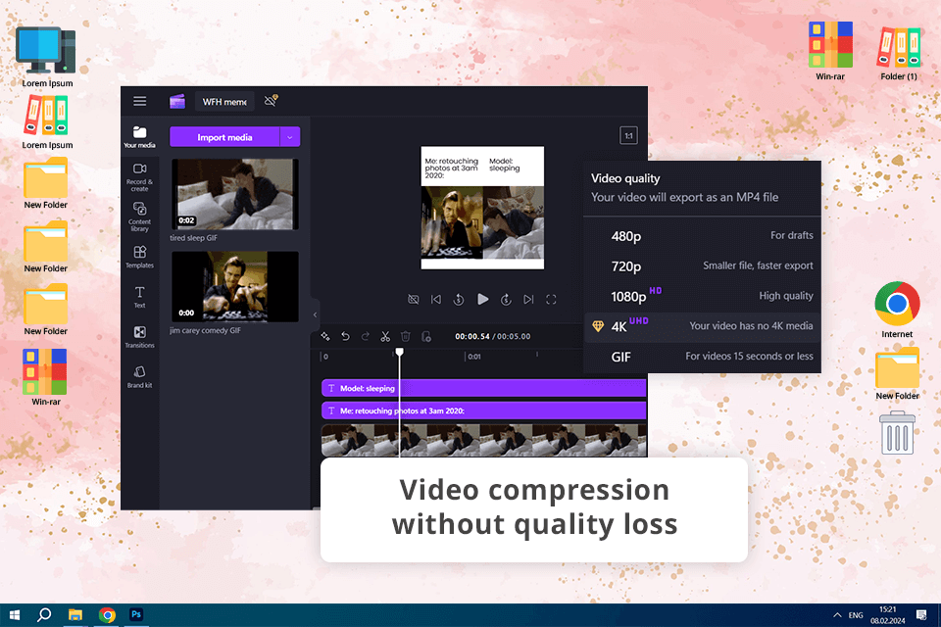Skip to start of video
Viewport: 941px width, 627px height.
click(436, 300)
